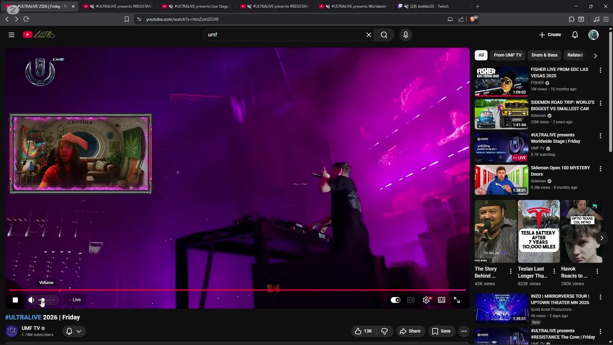Close the active ULTRALIVE browser tab
This screenshot has width=613, height=345.
pyautogui.click(x=73, y=6)
